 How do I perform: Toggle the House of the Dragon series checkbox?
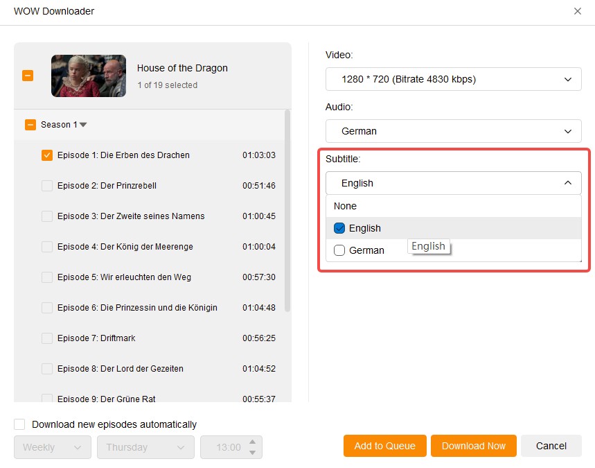(x=28, y=76)
